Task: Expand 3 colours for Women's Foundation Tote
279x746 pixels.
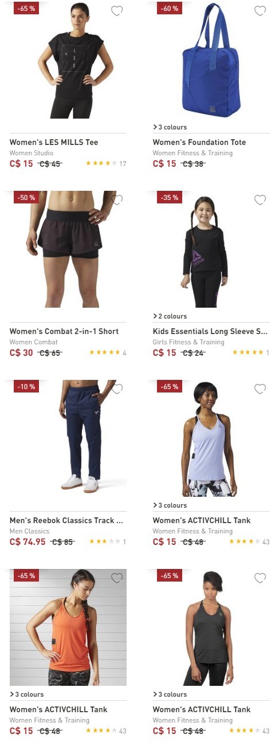Action: [170, 127]
